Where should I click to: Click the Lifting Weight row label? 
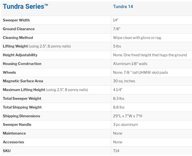[15, 46]
